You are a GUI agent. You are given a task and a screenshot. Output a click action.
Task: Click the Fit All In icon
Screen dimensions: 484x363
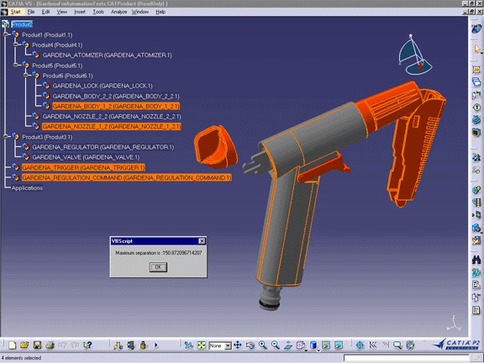pos(202,345)
